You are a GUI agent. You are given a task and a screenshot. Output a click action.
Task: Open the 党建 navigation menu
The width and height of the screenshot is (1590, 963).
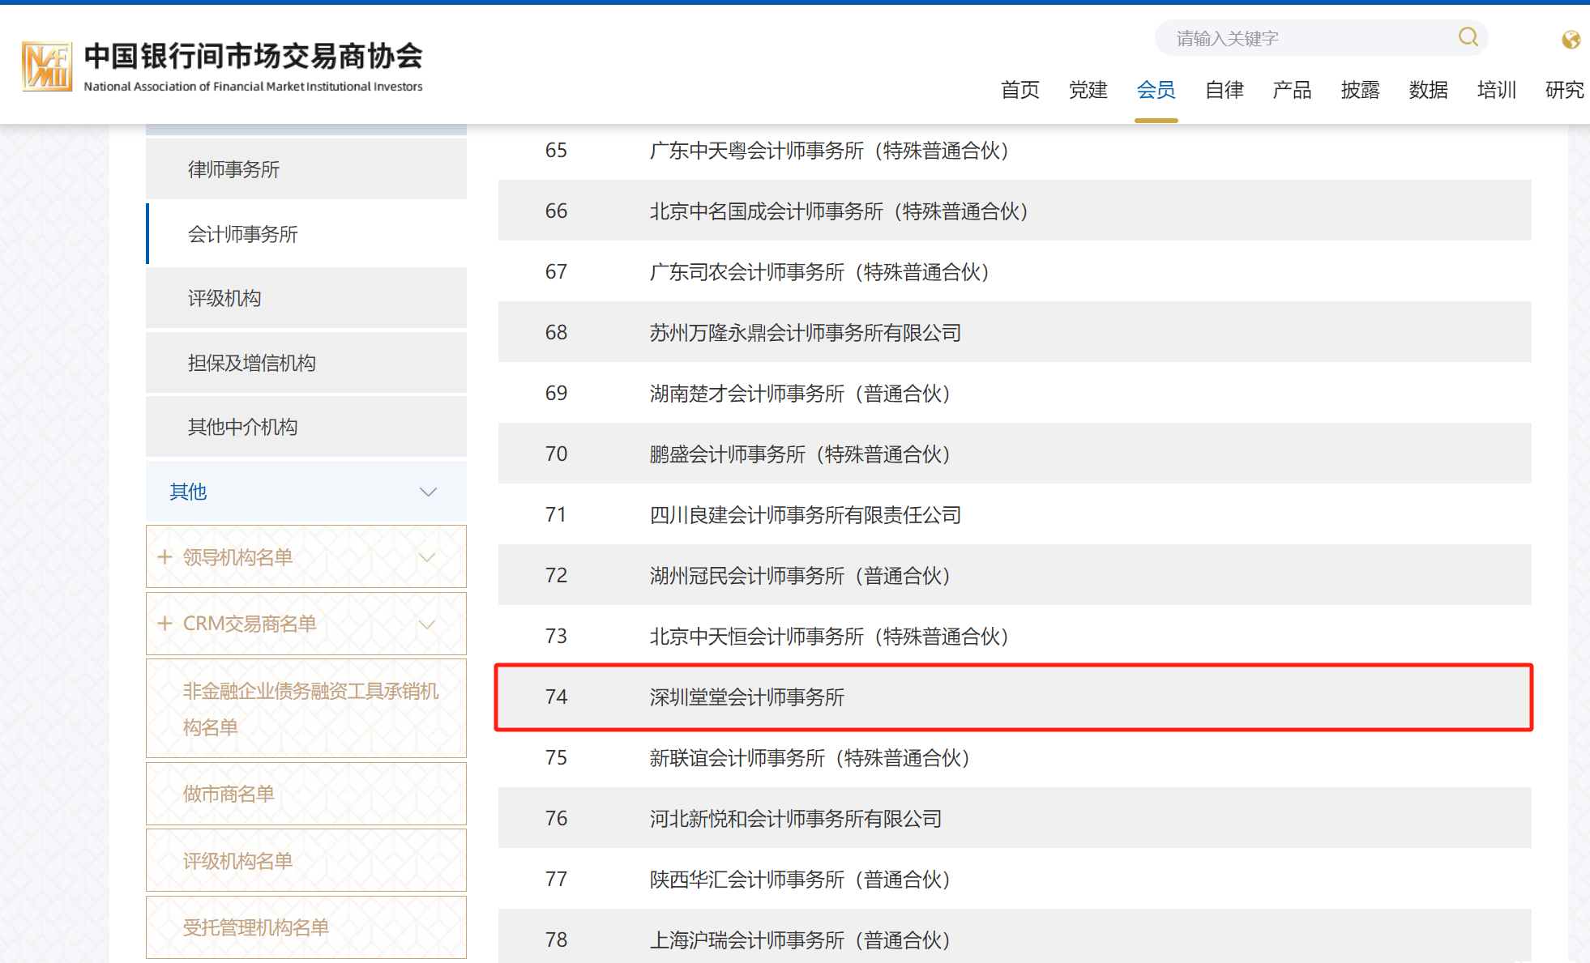pos(1088,90)
